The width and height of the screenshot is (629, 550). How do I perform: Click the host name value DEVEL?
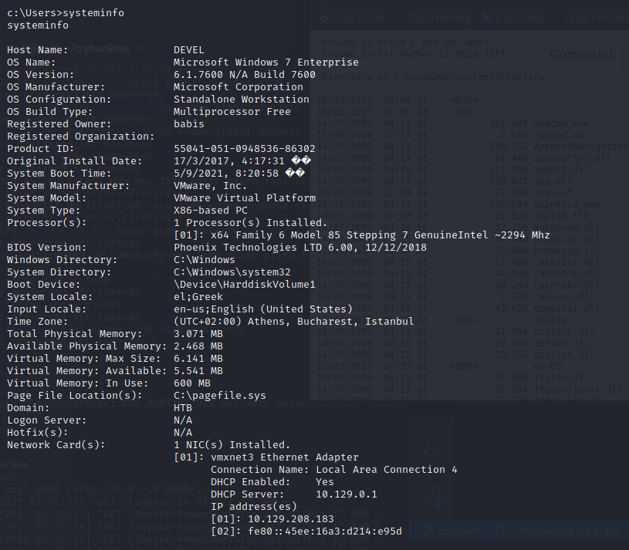click(189, 50)
